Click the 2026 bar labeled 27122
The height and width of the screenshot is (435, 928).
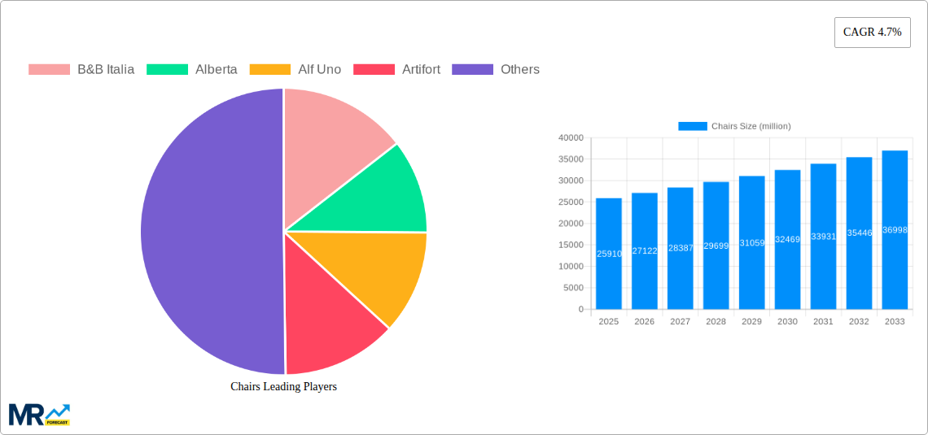pyautogui.click(x=645, y=251)
